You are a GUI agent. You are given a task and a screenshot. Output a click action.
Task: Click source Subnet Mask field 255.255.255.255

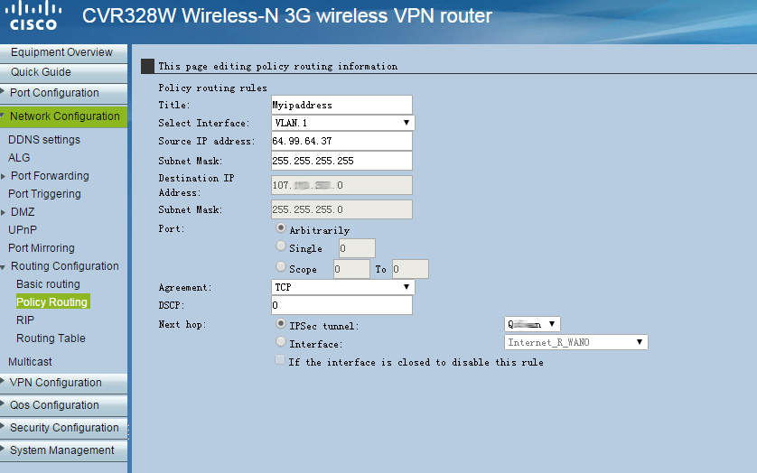[341, 161]
